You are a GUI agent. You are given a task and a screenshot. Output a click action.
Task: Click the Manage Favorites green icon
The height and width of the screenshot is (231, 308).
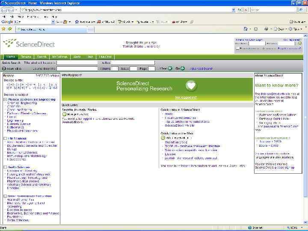point(64,114)
